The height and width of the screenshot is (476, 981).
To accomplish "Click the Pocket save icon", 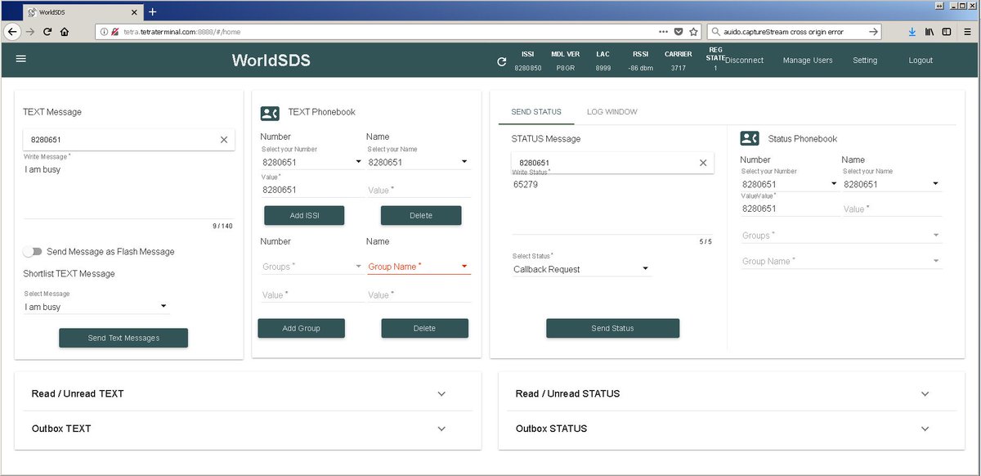I will point(679,31).
